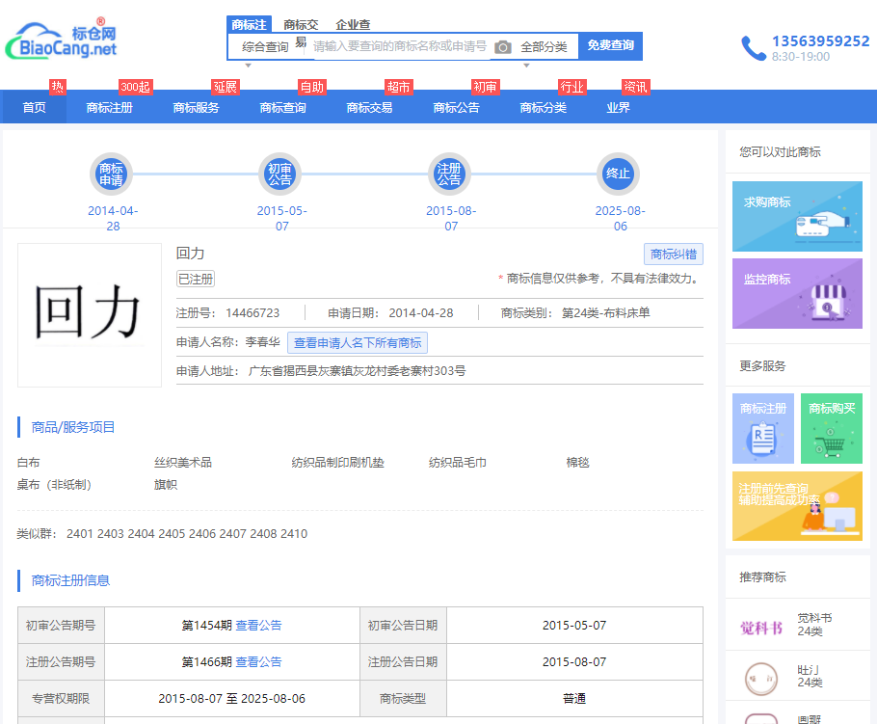Image resolution: width=877 pixels, height=724 pixels.
Task: Go to 首页 in navigation bar
Action: [34, 107]
